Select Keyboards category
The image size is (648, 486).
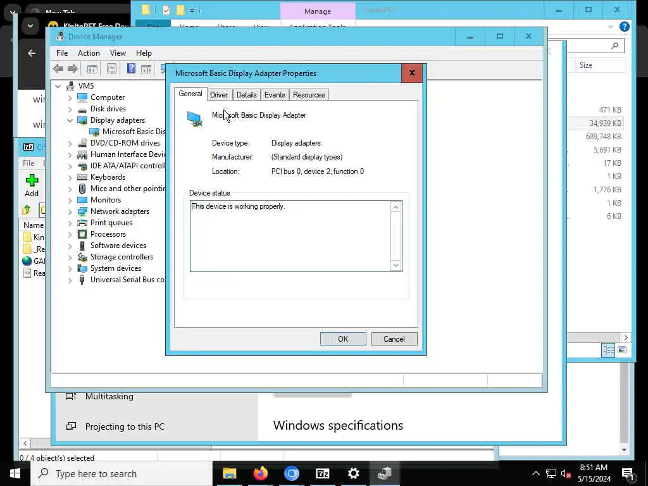(x=108, y=177)
